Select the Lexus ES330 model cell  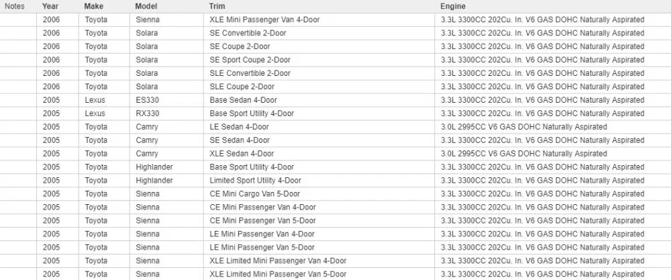click(147, 100)
